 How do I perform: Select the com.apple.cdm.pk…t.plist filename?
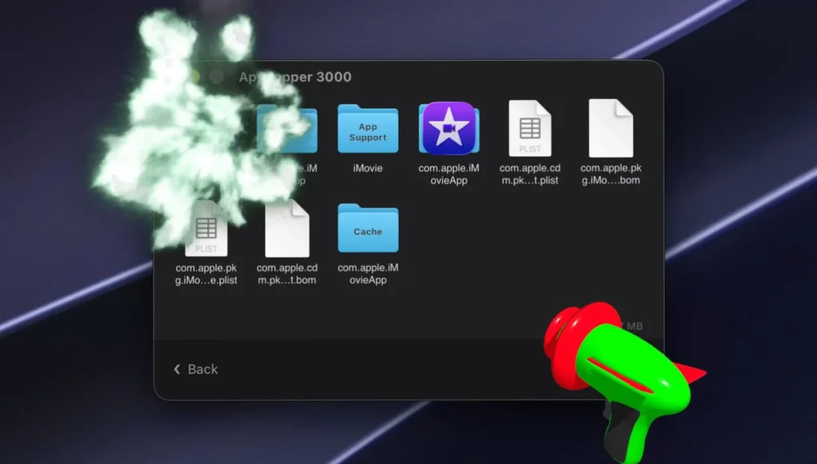pos(530,174)
